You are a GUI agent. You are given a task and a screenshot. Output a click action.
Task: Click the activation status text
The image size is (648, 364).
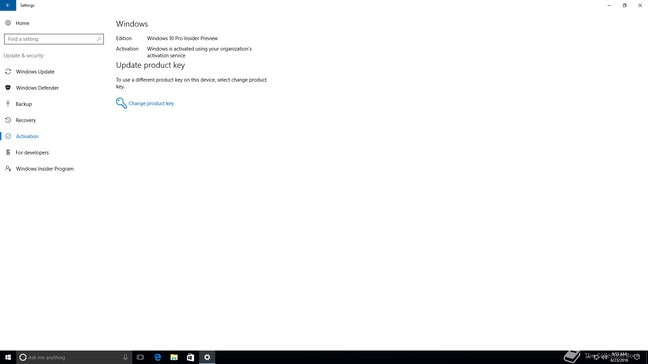click(199, 52)
